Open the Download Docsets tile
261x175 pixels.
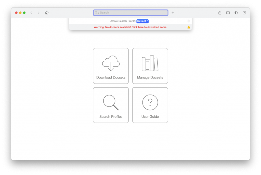click(111, 66)
